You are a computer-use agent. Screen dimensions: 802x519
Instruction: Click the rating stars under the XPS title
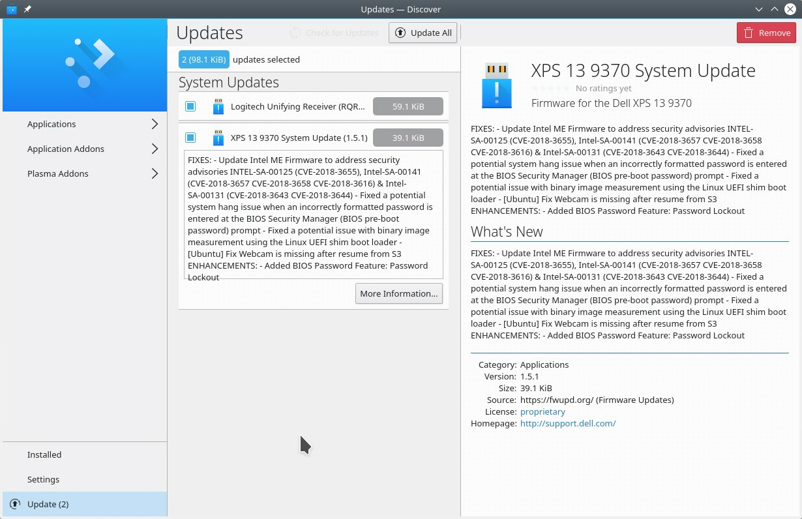click(551, 88)
